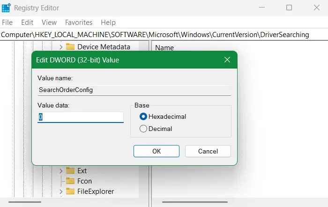Select the Fcon tree item
328x207 pixels.
click(x=84, y=181)
